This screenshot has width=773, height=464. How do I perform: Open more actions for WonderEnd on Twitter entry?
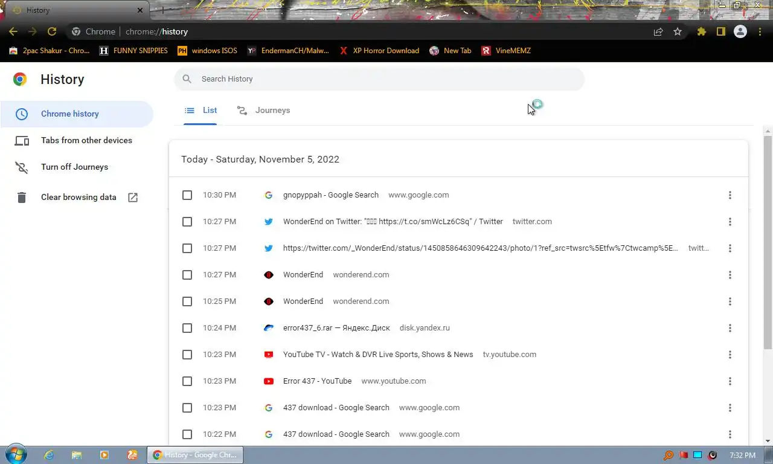[730, 222]
